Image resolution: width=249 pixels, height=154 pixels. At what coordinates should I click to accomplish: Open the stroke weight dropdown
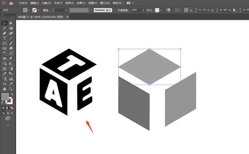66,10
